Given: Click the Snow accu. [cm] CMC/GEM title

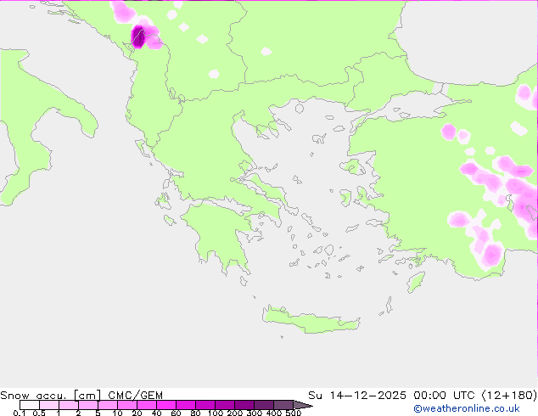Looking at the screenshot, I should 81,396.
